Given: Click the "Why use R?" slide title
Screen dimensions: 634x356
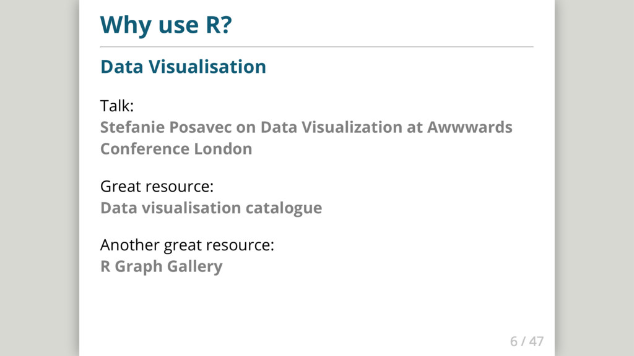Looking at the screenshot, I should [166, 25].
